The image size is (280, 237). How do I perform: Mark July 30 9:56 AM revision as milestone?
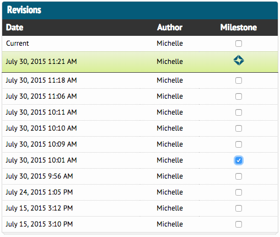(239, 176)
